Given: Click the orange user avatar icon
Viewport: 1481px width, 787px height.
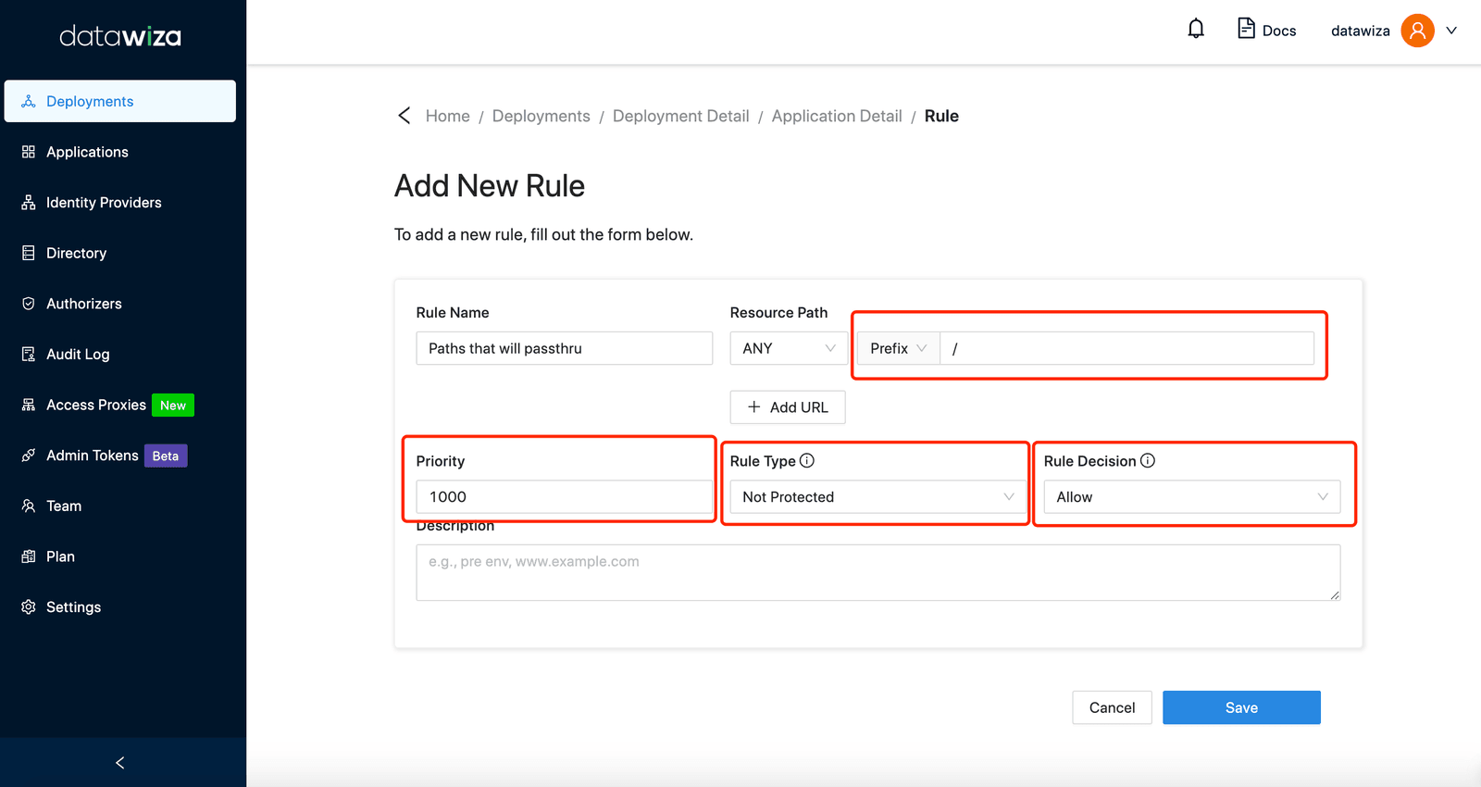Looking at the screenshot, I should point(1417,30).
